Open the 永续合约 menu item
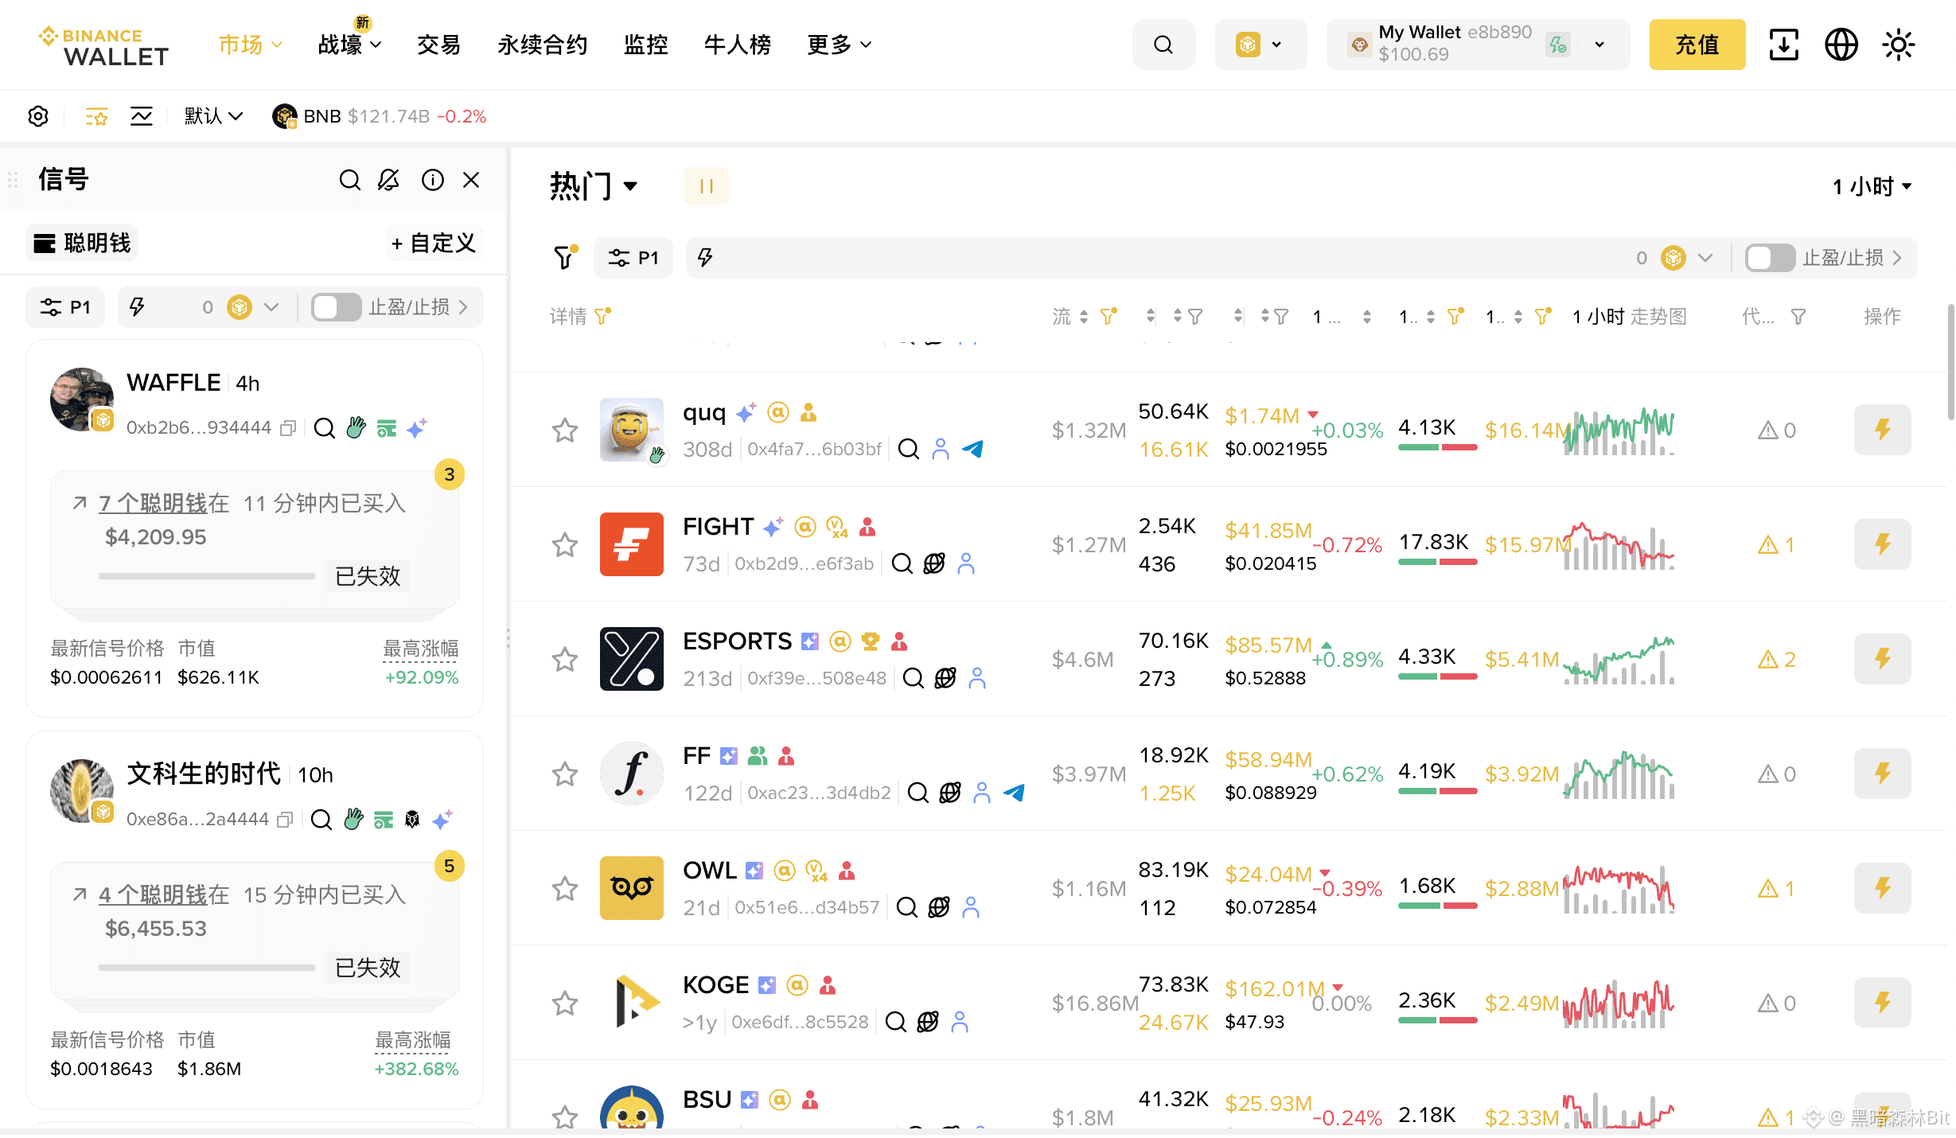Viewport: 1956px width, 1138px height. point(542,45)
